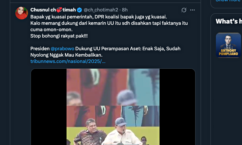Open the post via 'Stop bohongi rakyat pak!!!' text
Viewport: 242px width, 145px height.
pos(59,36)
